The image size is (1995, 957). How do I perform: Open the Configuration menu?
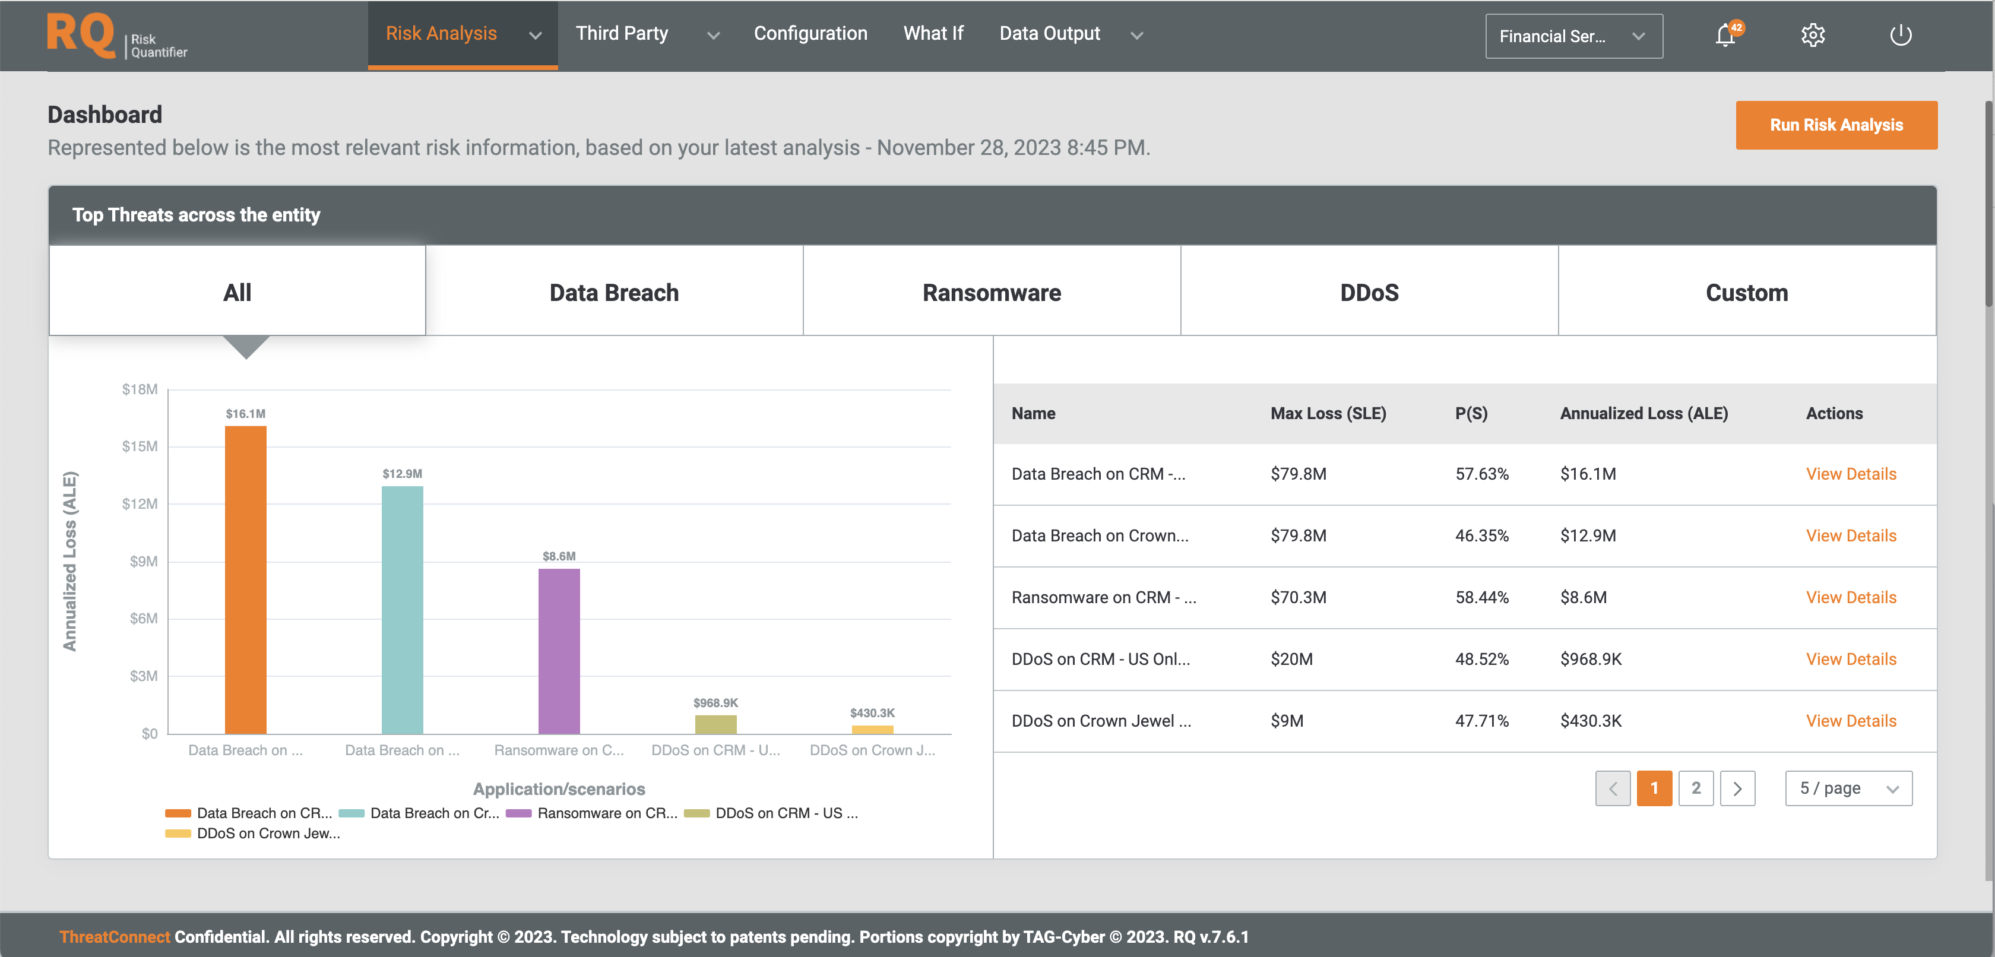[811, 33]
